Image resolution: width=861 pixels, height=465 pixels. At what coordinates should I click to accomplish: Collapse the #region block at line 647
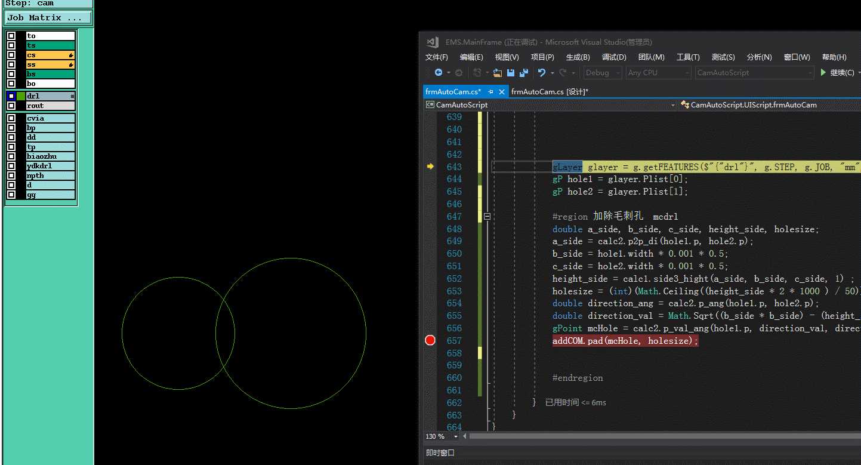click(x=487, y=217)
